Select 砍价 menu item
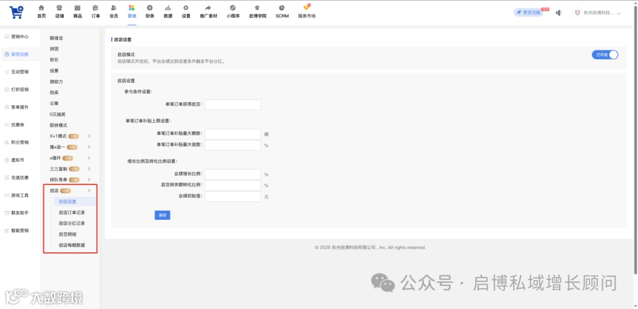Screen dimensions: 638x309 (54, 60)
